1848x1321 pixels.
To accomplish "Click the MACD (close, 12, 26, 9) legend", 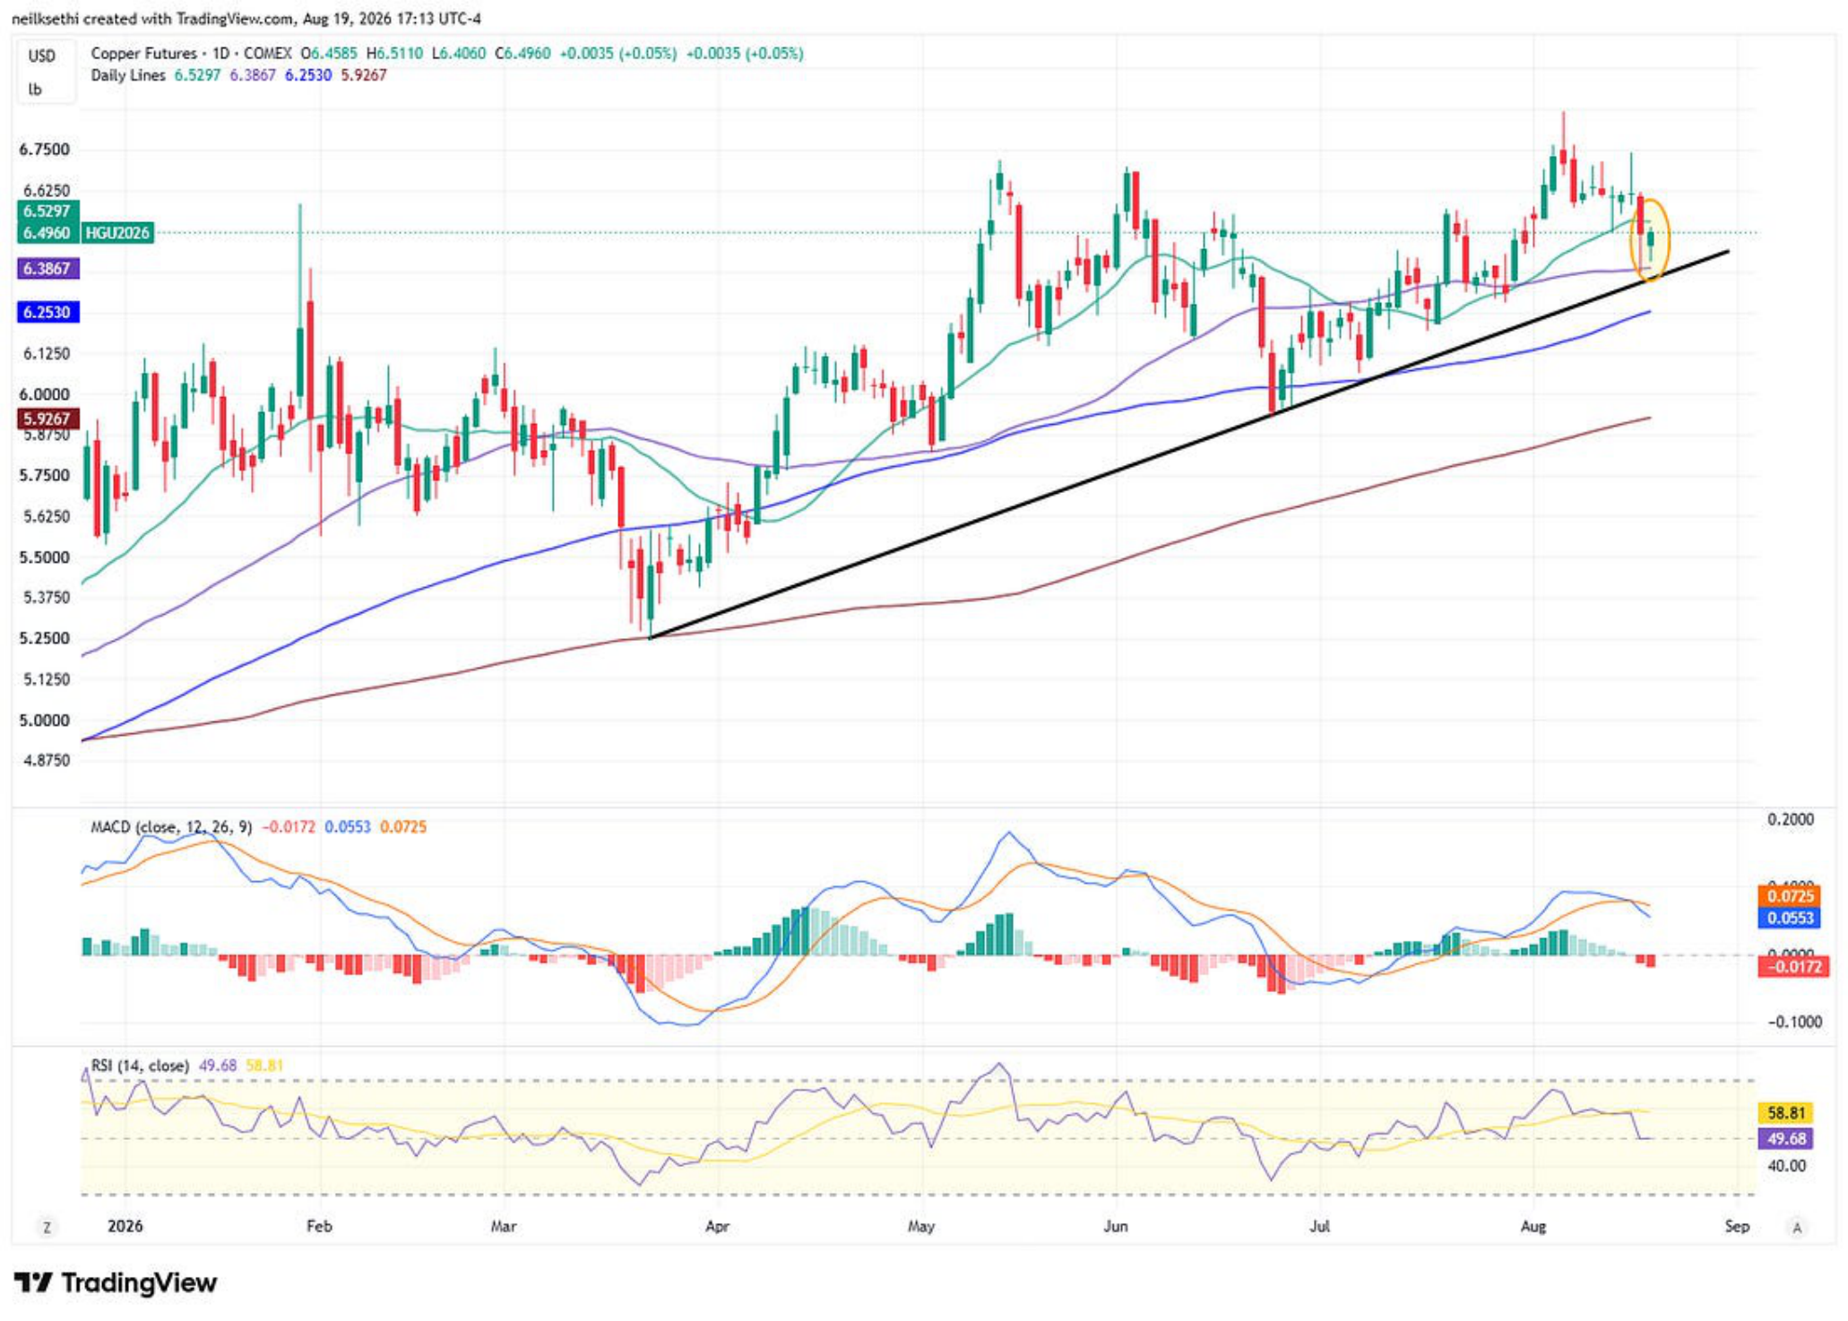I will point(171,826).
